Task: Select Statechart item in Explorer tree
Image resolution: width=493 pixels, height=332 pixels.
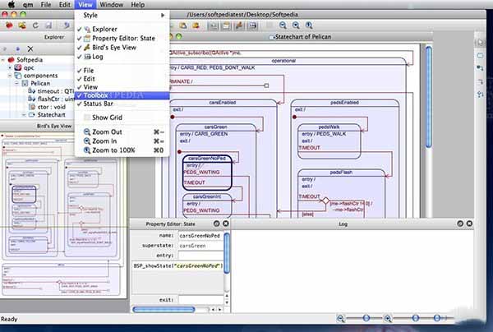Action: coord(49,116)
